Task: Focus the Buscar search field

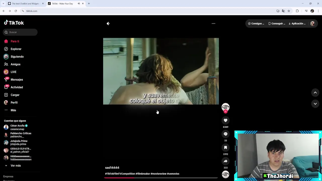Action: [20, 32]
